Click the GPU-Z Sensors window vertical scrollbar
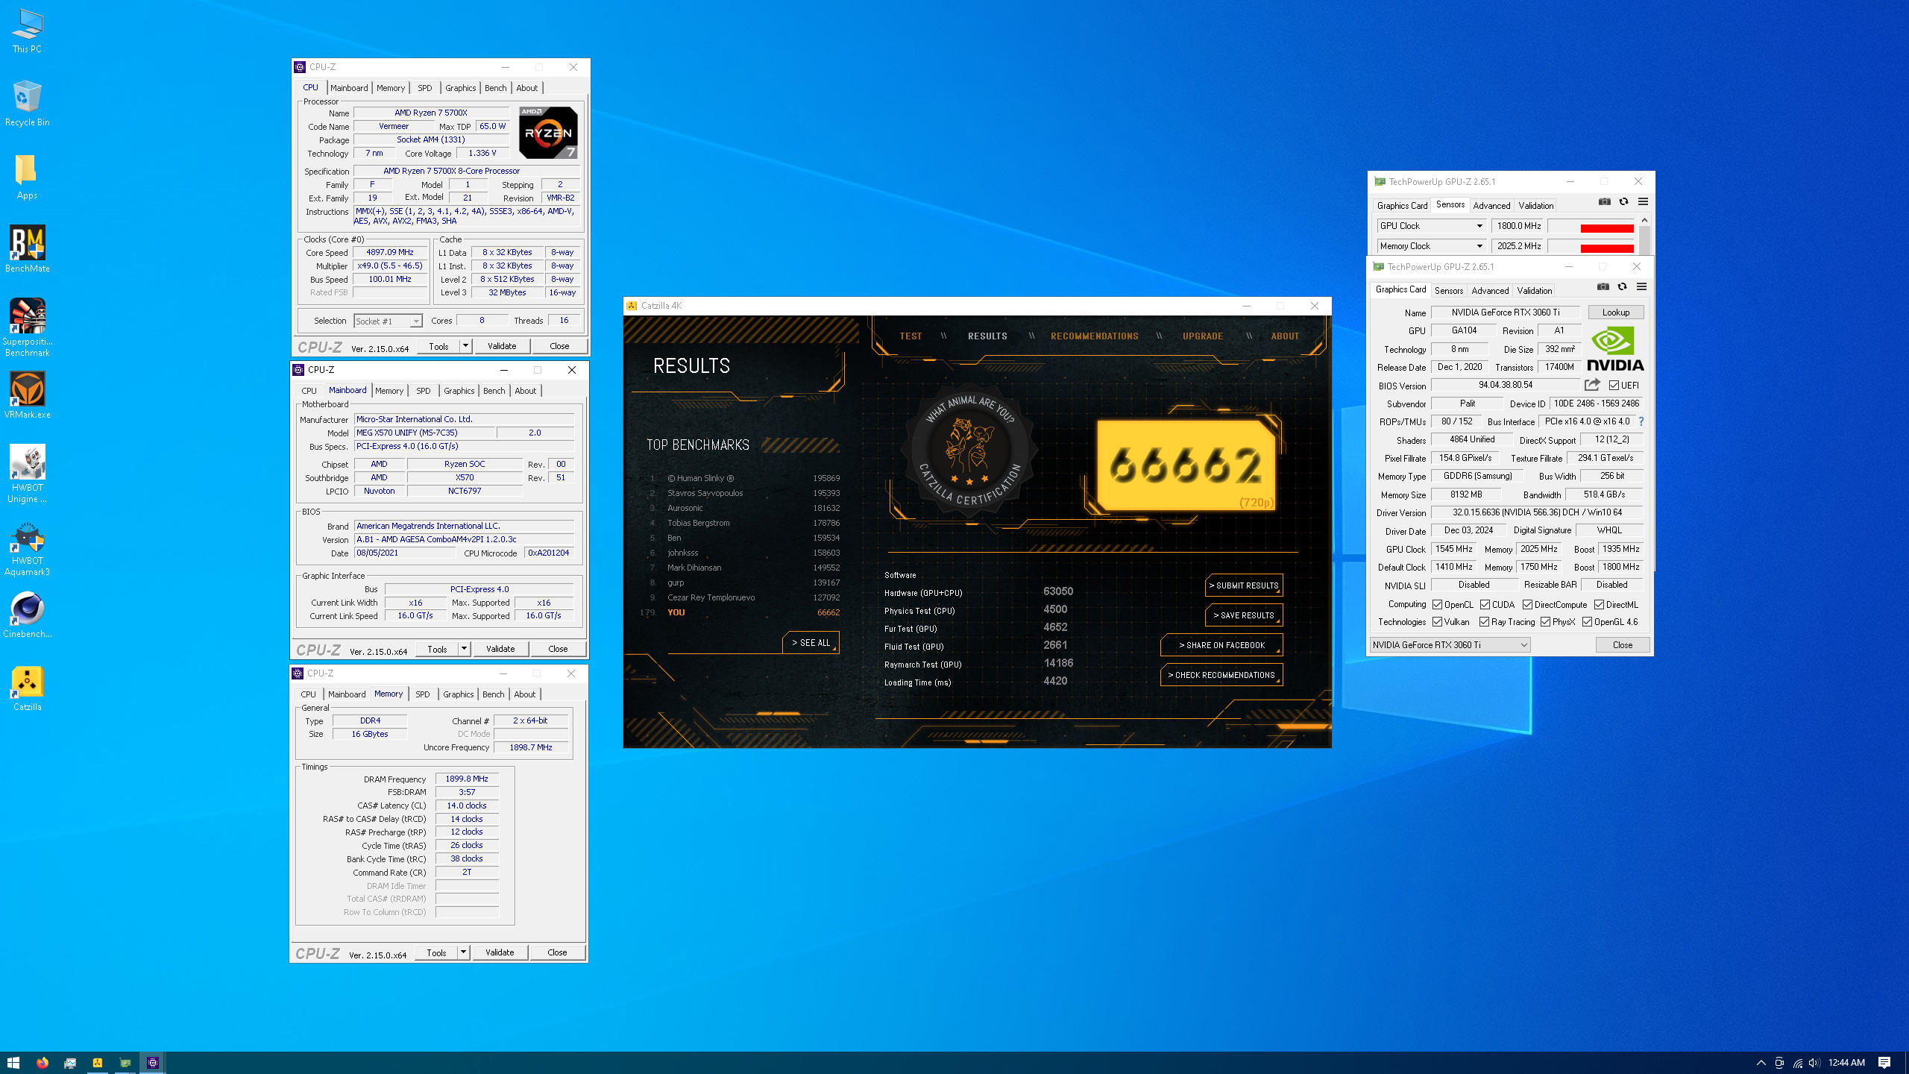Image resolution: width=1909 pixels, height=1074 pixels. coord(1644,235)
